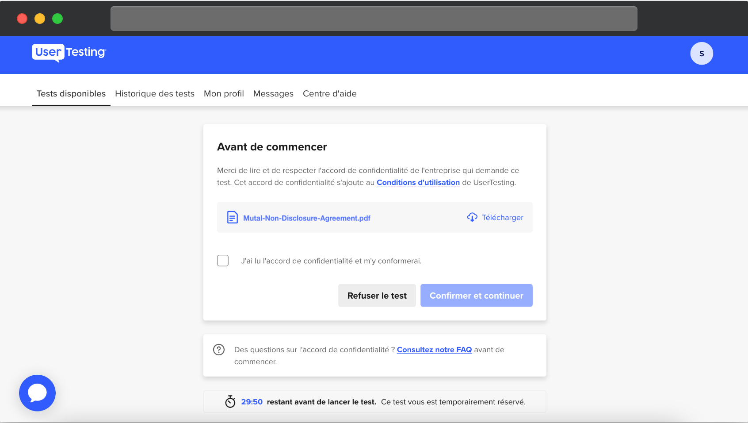
Task: Open the user avatar S menu
Action: click(x=702, y=54)
